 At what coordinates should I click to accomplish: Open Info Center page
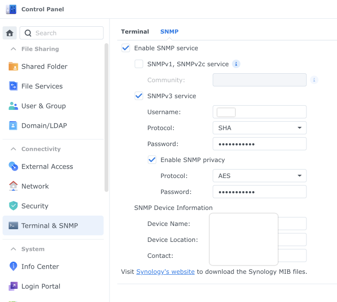click(x=40, y=266)
